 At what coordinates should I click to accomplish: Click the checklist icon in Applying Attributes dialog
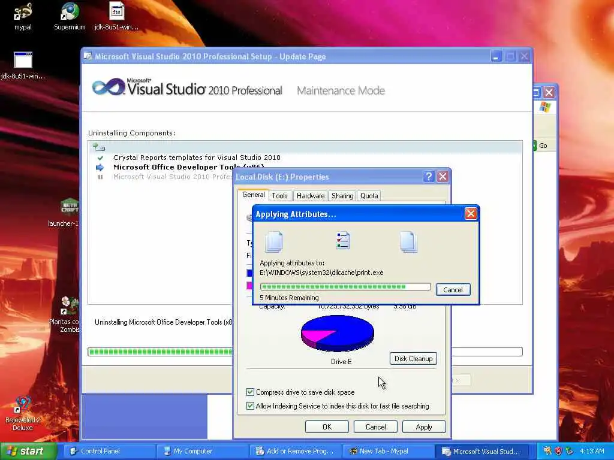342,240
